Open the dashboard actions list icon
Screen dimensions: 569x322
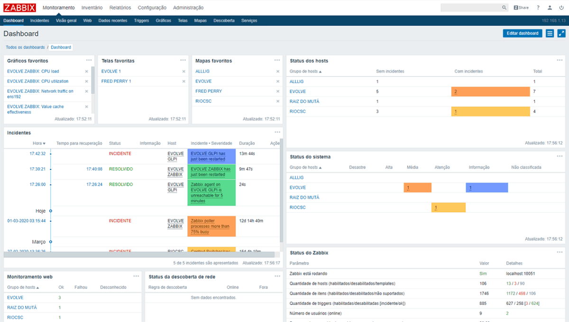point(550,33)
